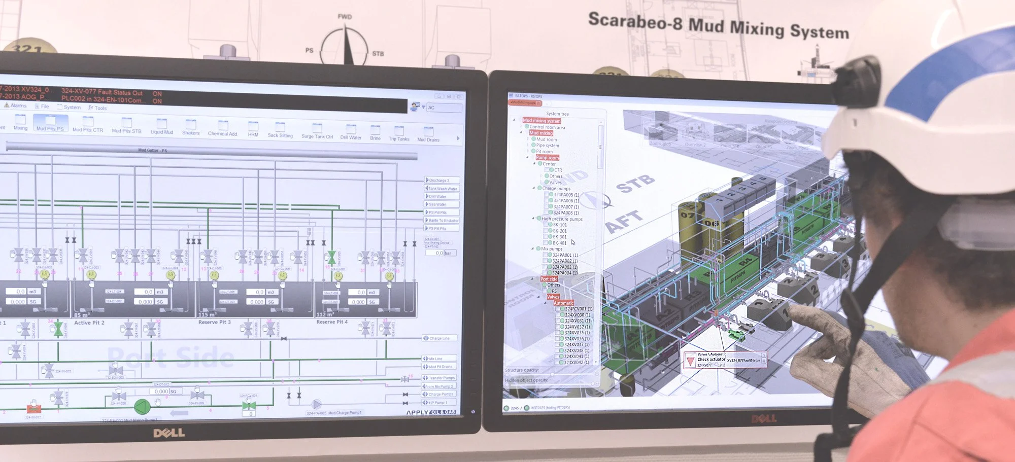Image resolution: width=1015 pixels, height=462 pixels.
Task: Open the Alarms menu
Action: (15, 105)
